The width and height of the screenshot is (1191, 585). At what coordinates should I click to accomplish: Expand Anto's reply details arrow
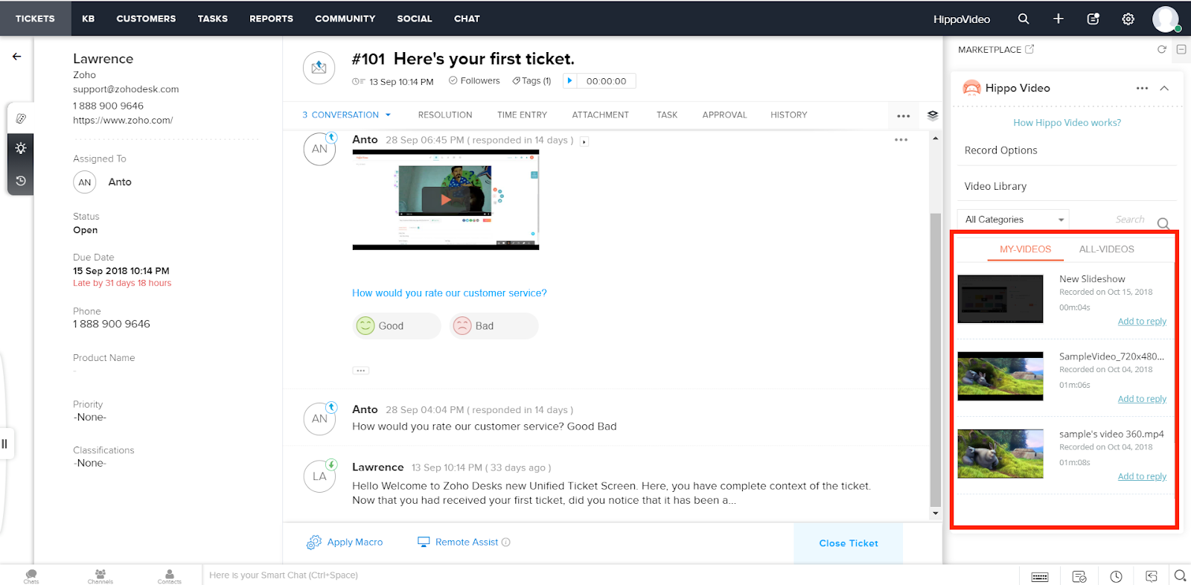(584, 141)
